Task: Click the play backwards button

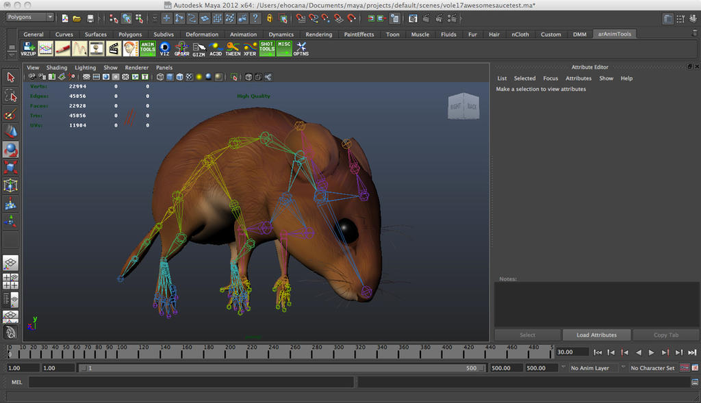Action: 638,352
